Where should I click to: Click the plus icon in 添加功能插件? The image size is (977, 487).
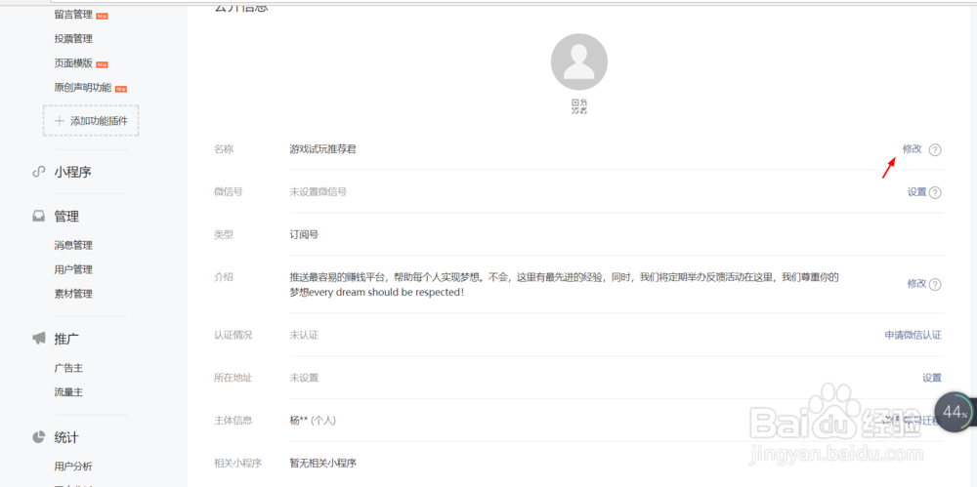(x=60, y=121)
